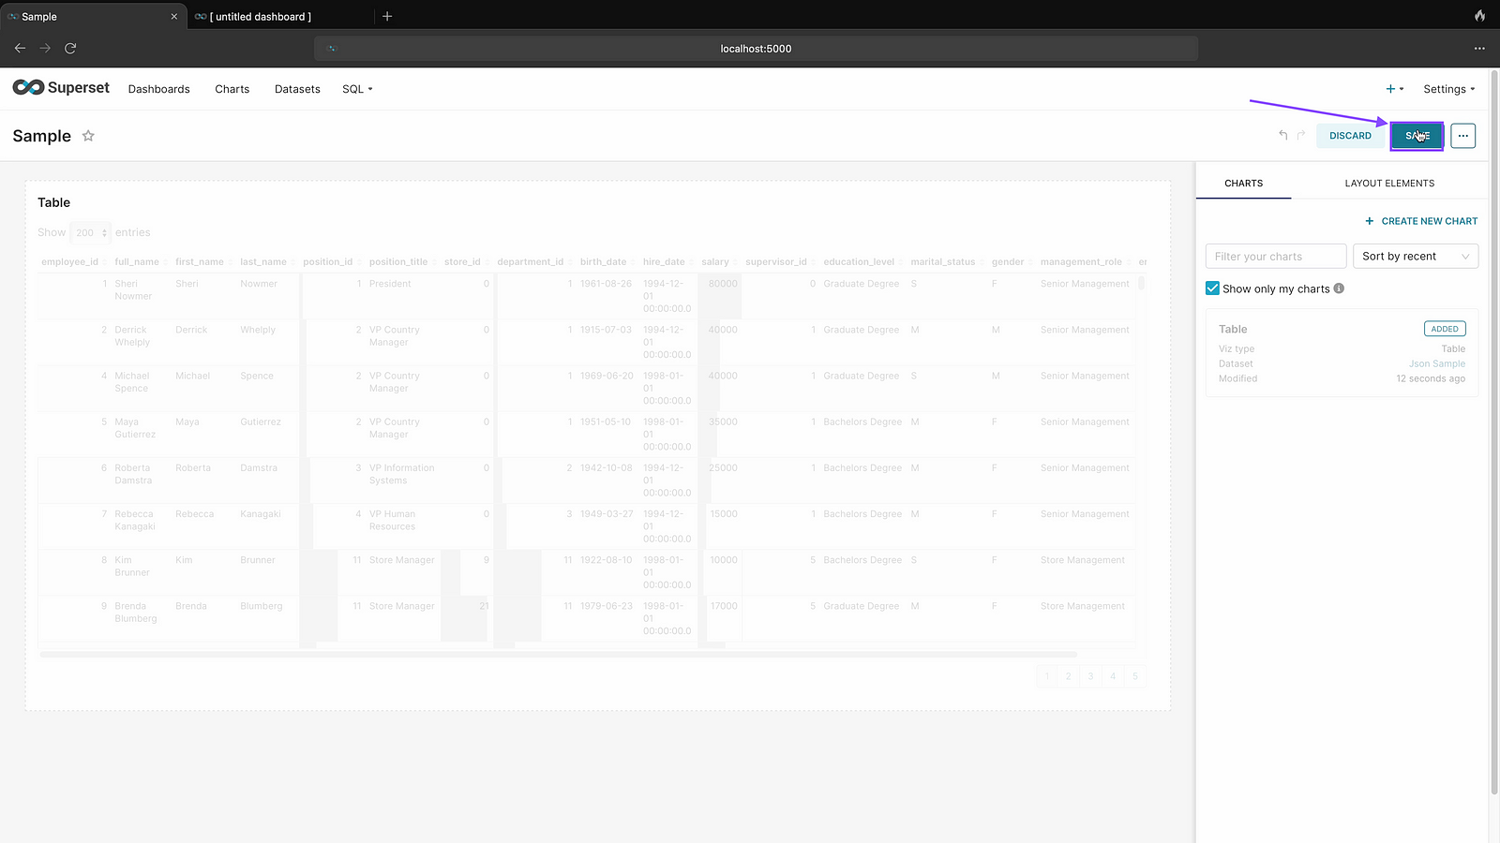Expand the Sort by recent dropdown
Image resolution: width=1500 pixels, height=843 pixels.
tap(1415, 257)
